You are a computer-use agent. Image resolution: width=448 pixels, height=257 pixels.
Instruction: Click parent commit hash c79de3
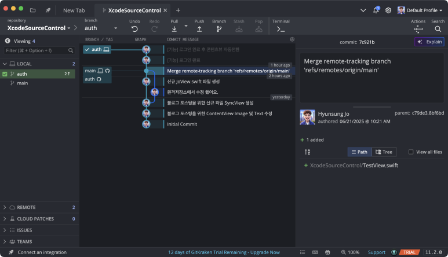point(420,113)
